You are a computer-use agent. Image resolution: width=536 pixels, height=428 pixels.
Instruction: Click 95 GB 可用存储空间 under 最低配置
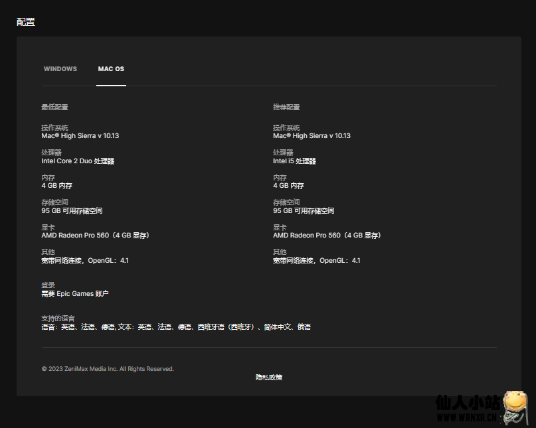[72, 210]
